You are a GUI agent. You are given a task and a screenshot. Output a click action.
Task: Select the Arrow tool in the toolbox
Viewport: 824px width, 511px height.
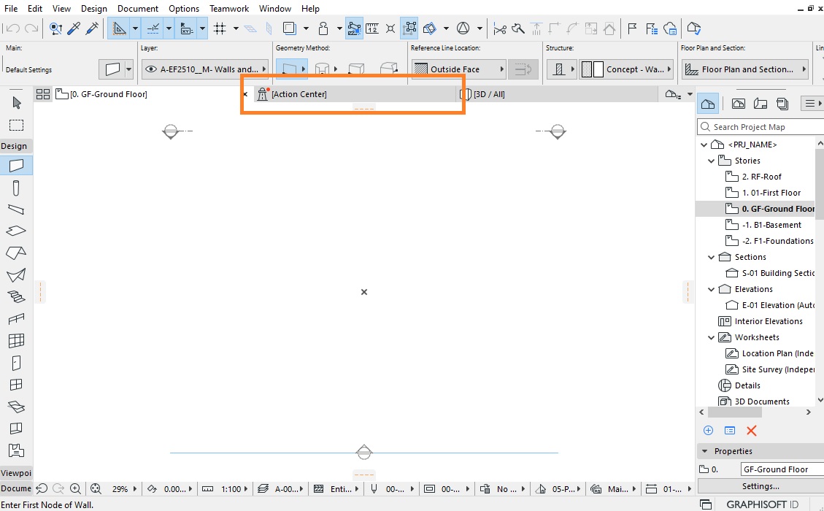coord(16,102)
